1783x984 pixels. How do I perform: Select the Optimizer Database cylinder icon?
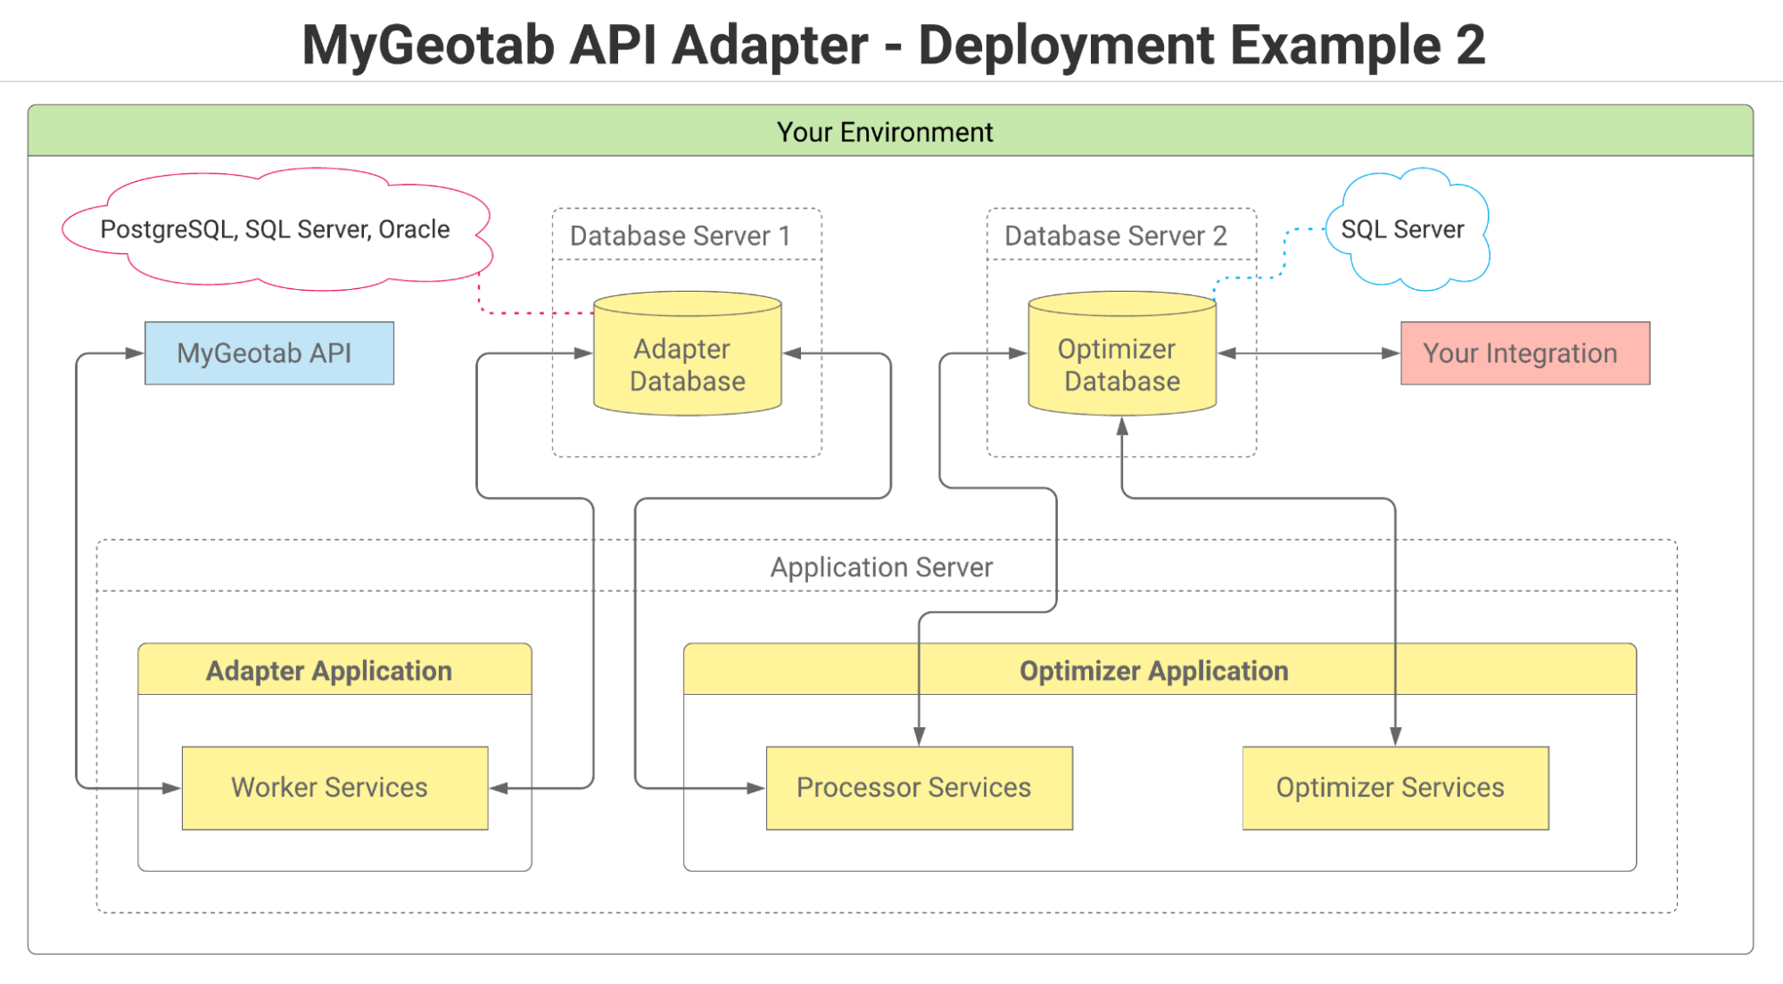coord(1121,355)
